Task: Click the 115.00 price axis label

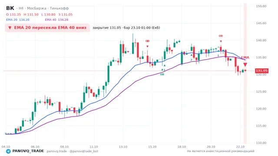Action: [x=261, y=126]
